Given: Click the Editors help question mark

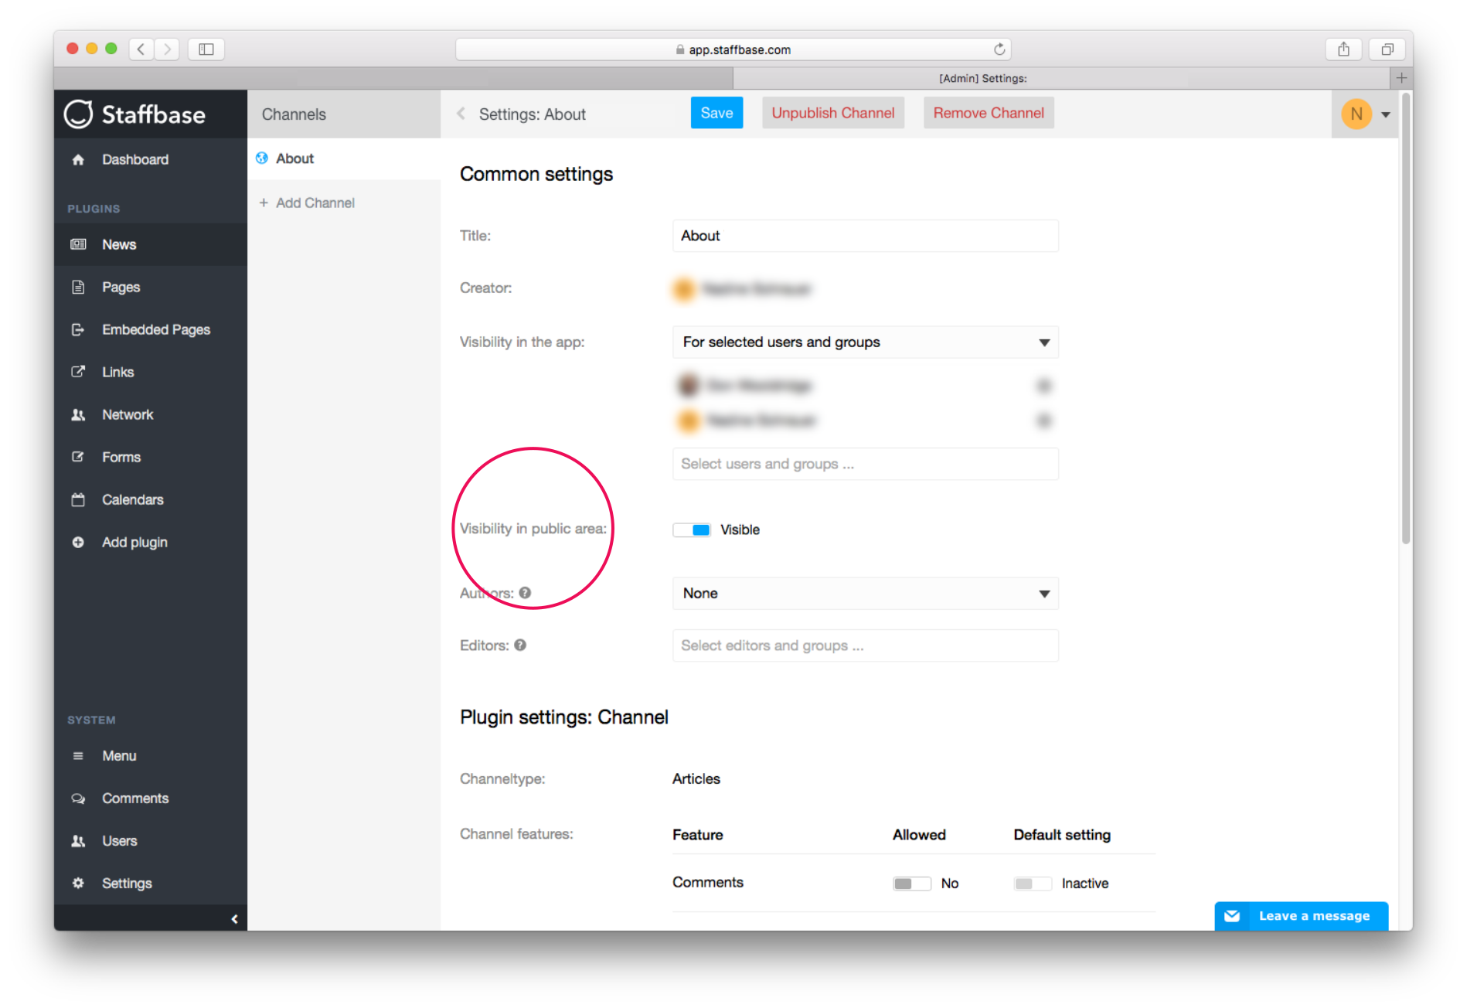Looking at the screenshot, I should (x=520, y=645).
